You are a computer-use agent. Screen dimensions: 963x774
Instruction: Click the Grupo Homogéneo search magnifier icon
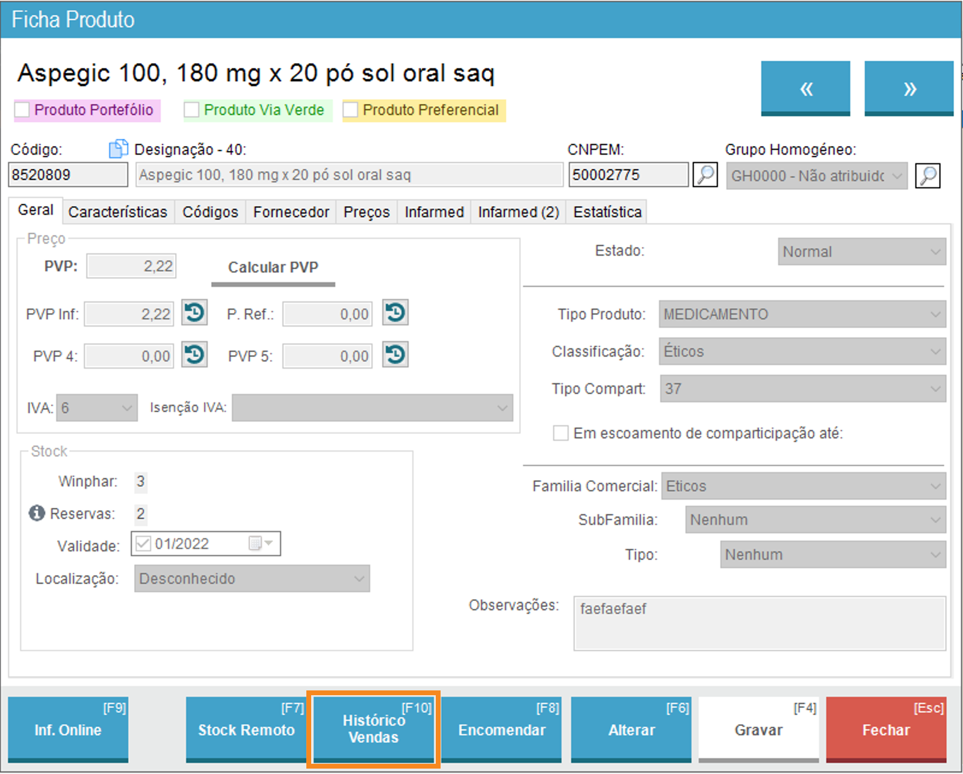pyautogui.click(x=927, y=176)
